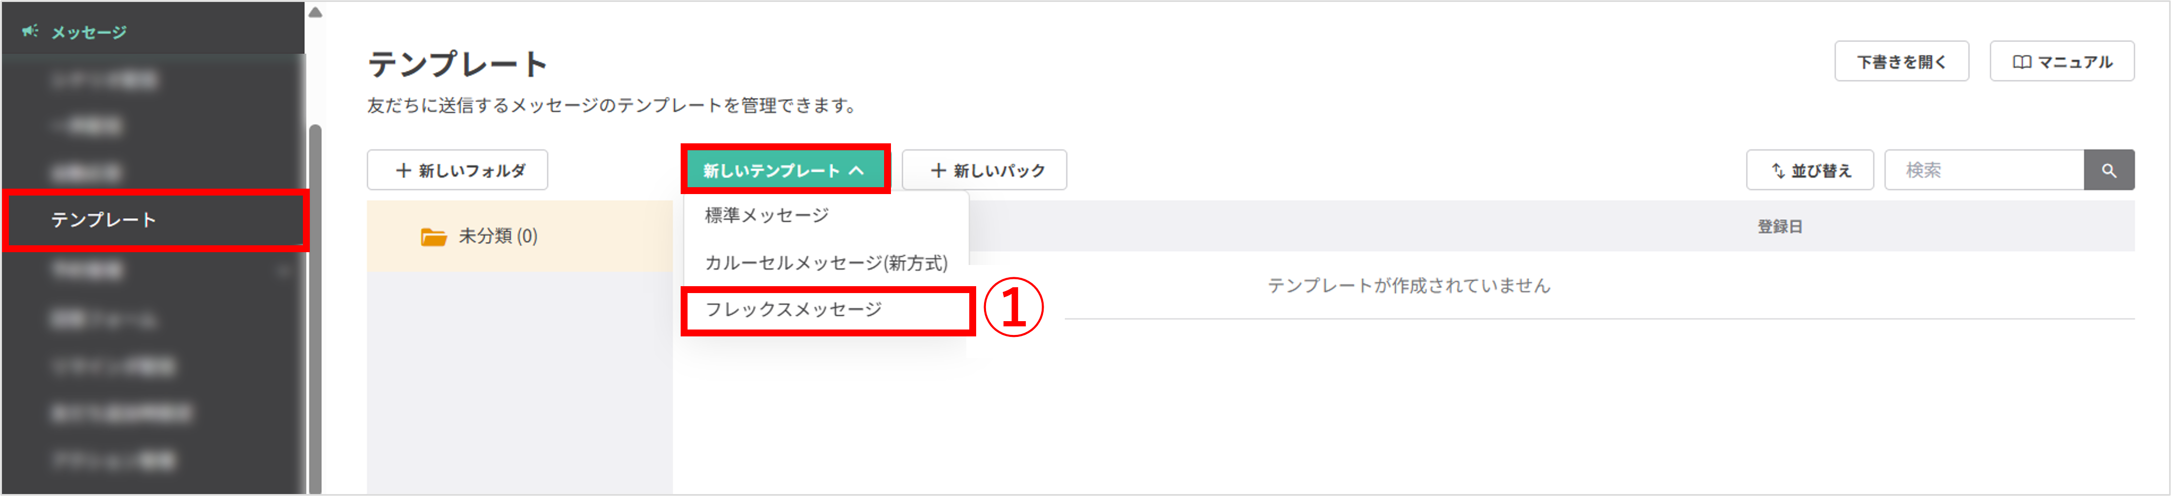Click the plus icon on 新しいパック
2171x496 pixels.
tap(938, 170)
